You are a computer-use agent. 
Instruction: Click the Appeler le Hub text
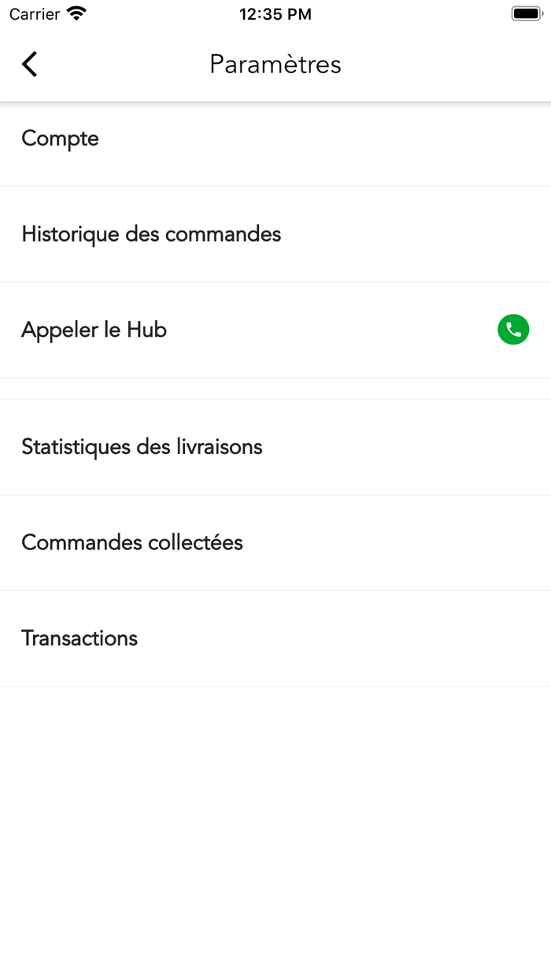click(94, 330)
